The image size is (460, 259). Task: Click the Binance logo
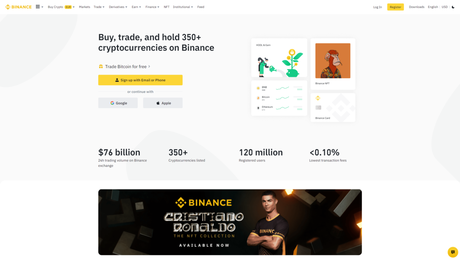18,7
